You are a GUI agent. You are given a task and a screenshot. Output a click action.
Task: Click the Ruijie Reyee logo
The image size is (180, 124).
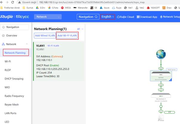click(x=15, y=17)
